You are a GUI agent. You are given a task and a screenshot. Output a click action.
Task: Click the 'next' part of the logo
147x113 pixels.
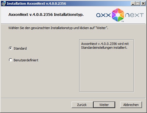pyautogui.click(x=134, y=15)
